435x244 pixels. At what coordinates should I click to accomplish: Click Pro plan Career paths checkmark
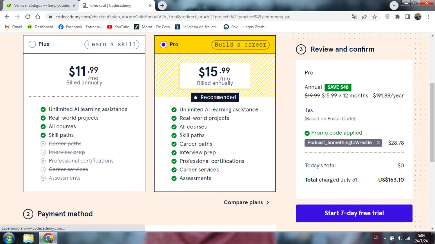(x=174, y=144)
